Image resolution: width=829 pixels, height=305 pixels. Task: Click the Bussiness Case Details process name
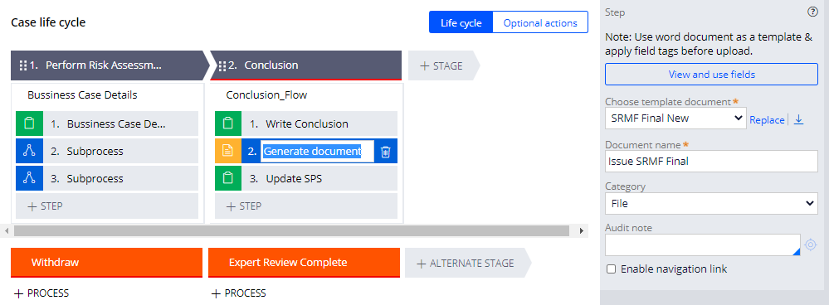(x=82, y=95)
